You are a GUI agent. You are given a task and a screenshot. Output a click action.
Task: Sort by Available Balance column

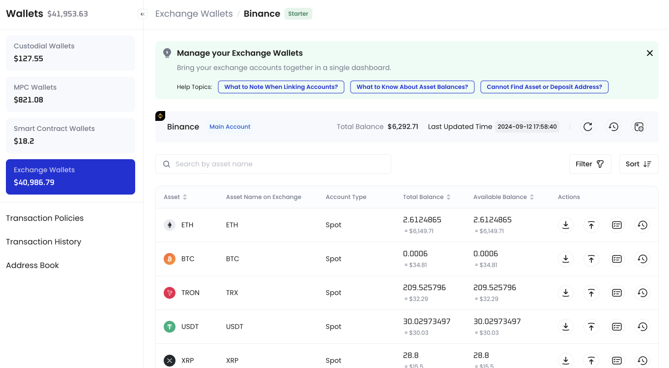pos(532,197)
